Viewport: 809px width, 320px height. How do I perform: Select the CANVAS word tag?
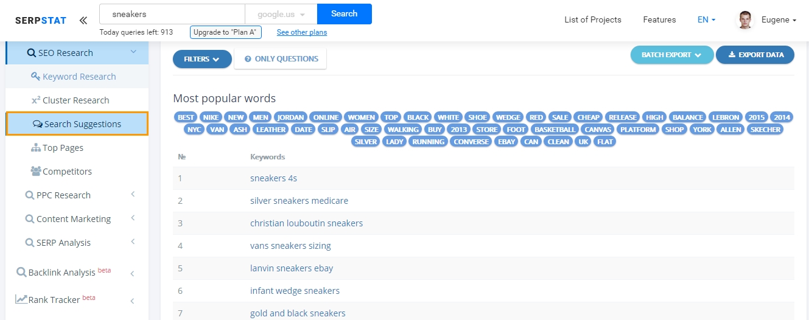[598, 130]
